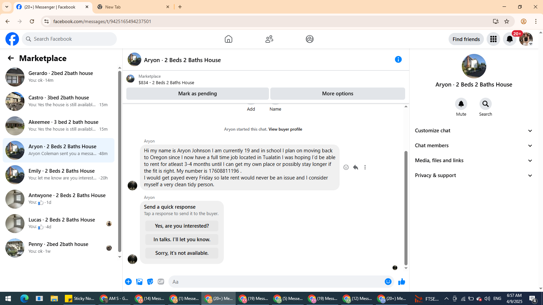Show hidden icons in the system tray
Viewport: 543px width, 305px height.
pyautogui.click(x=447, y=299)
